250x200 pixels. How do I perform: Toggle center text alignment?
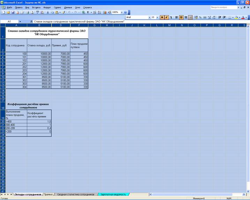(x=181, y=17)
